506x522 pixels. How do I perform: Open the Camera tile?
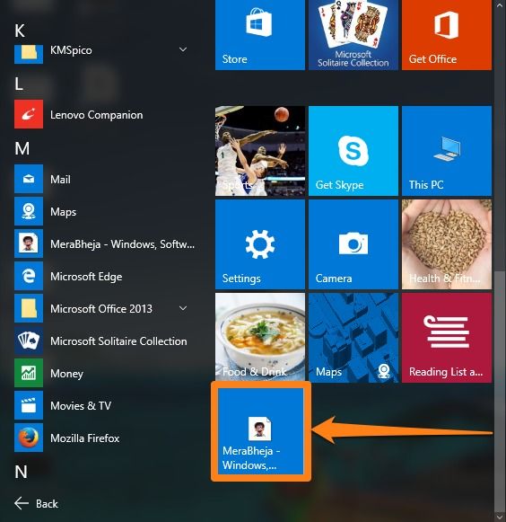(x=353, y=244)
